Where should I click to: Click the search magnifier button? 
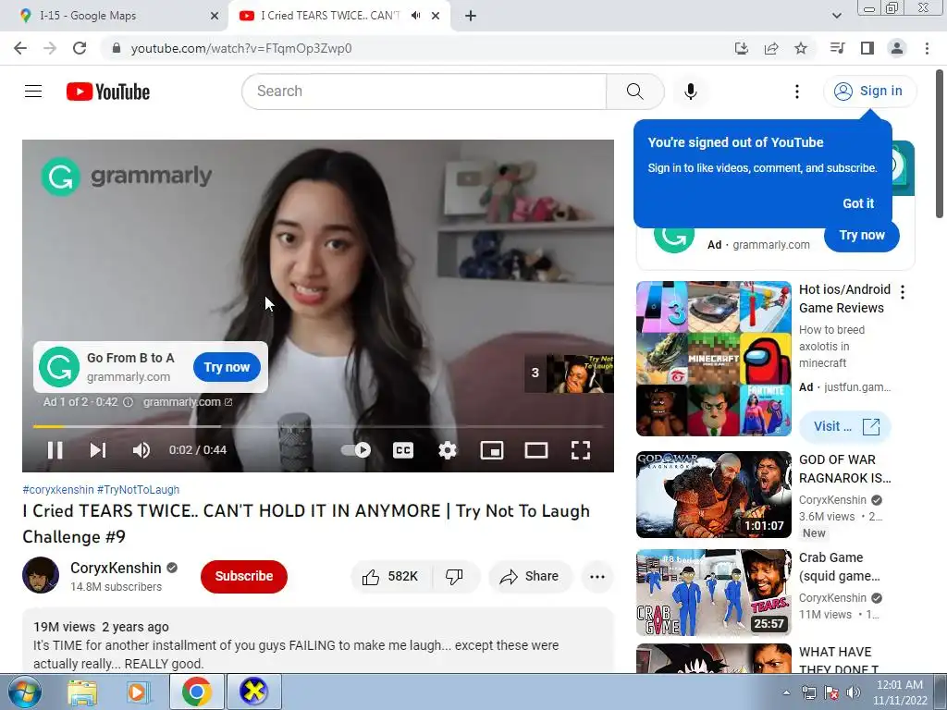coord(634,92)
